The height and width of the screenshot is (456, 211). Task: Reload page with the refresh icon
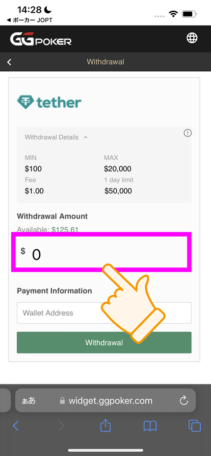(184, 401)
